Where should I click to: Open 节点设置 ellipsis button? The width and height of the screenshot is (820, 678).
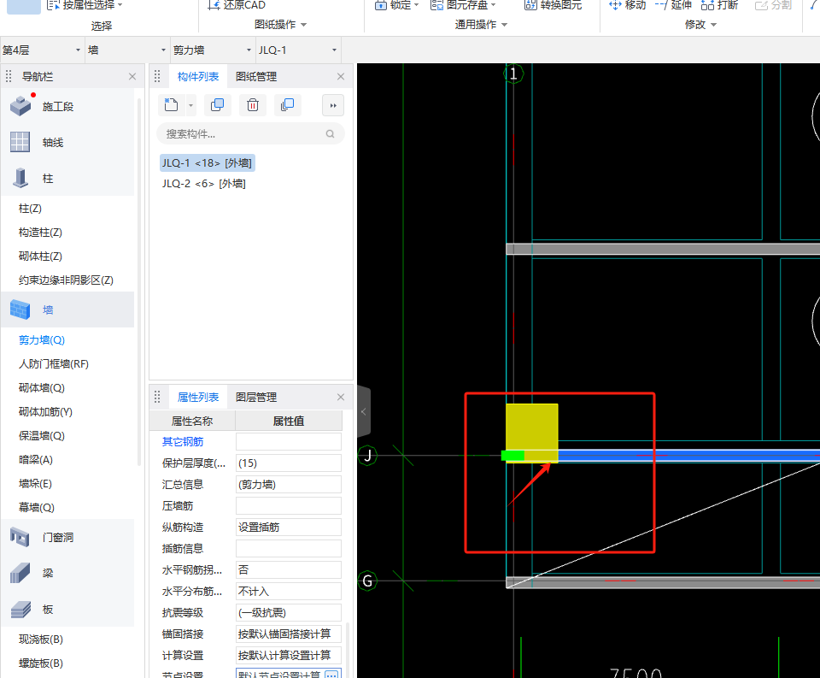coord(331,675)
